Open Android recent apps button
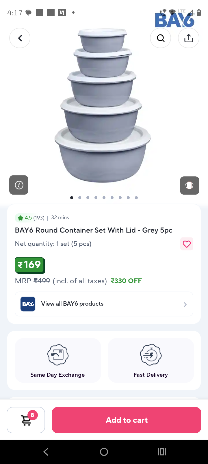This screenshot has width=208, height=464. tap(162, 452)
